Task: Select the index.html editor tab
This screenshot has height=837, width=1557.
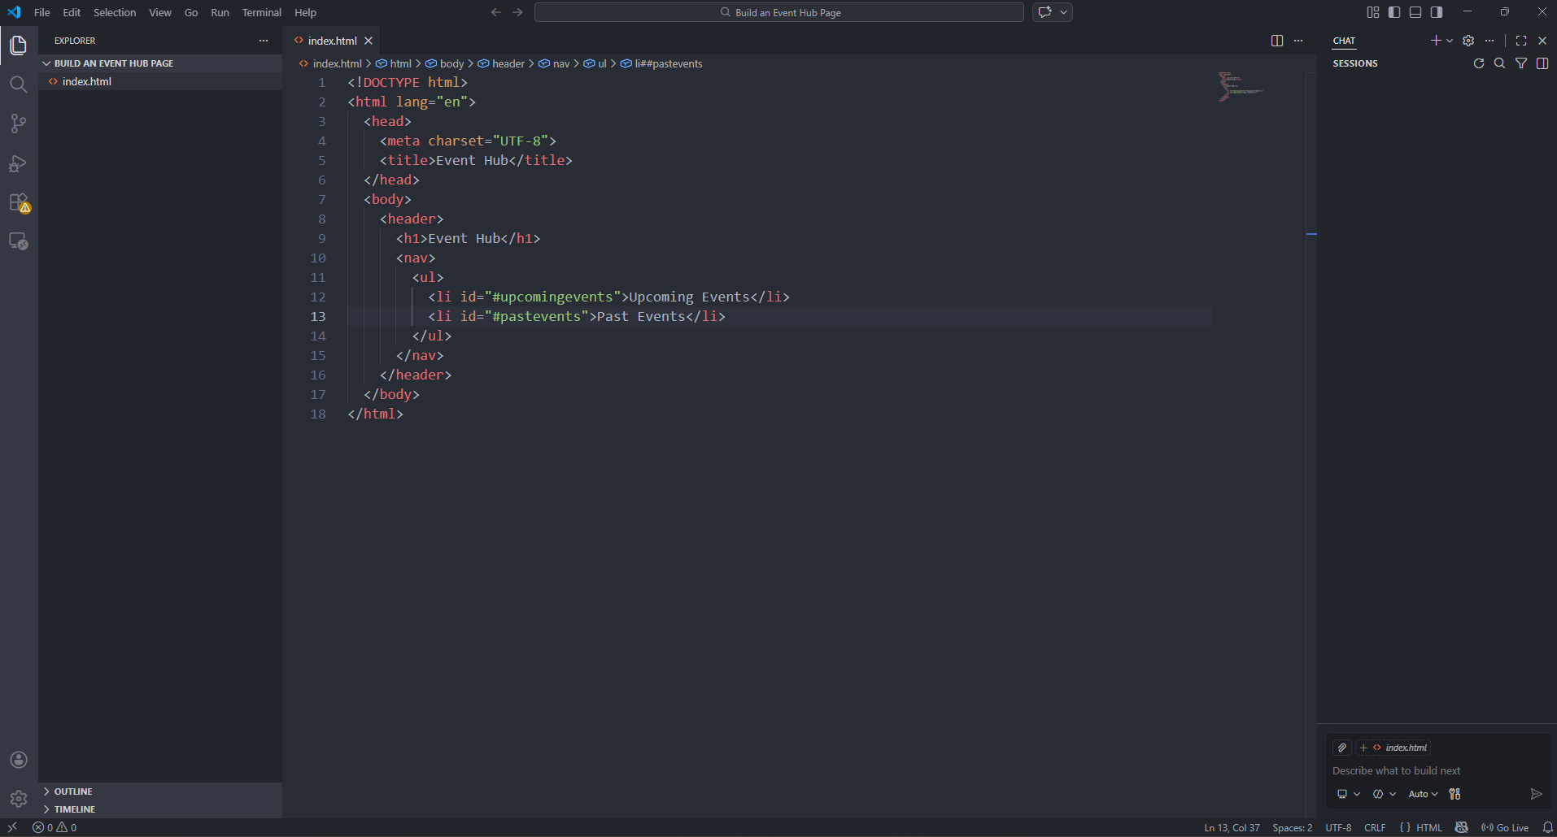Action: coord(332,41)
